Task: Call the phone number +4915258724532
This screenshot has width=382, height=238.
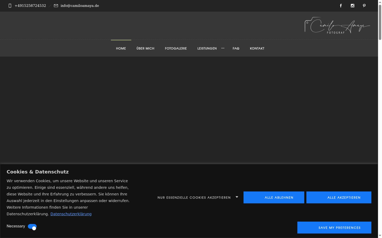Action: (x=30, y=6)
